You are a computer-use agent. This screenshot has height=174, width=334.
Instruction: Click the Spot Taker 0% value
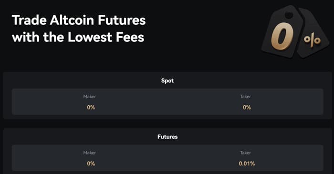[247, 107]
